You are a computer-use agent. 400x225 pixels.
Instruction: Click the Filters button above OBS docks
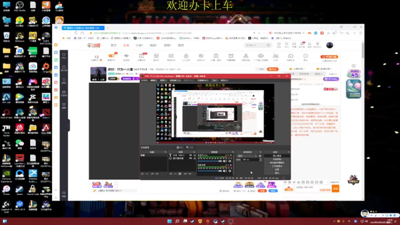[x=190, y=147]
